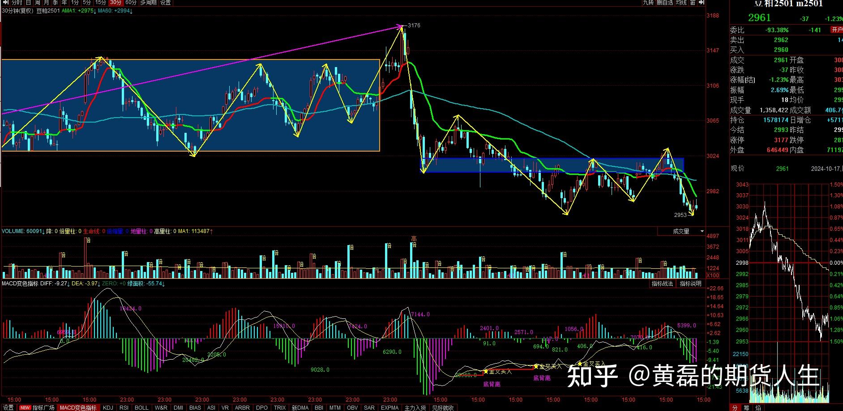The height and width of the screenshot is (411, 843).
Task: Switch indicator to 见好就收
Action: pos(442,408)
